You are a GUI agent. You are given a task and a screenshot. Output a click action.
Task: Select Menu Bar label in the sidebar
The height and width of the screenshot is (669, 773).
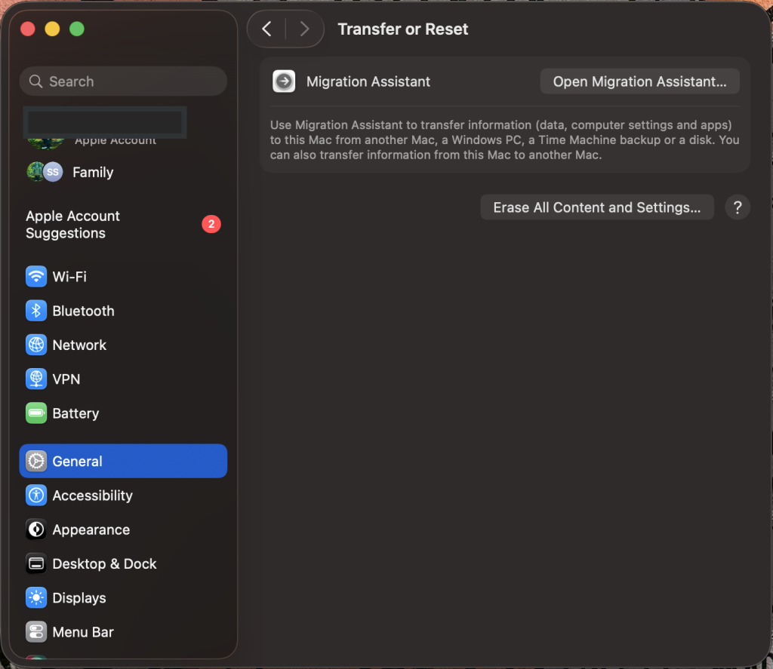(x=83, y=632)
